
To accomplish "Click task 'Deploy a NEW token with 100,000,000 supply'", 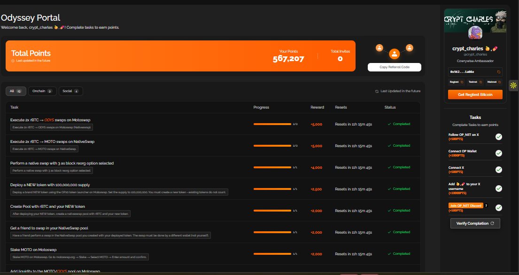I will coord(50,185).
